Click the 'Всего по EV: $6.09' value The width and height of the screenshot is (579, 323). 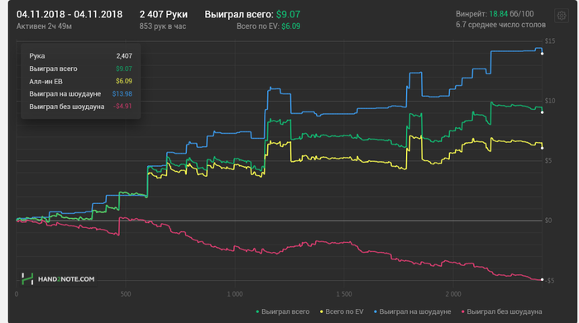coord(269,26)
